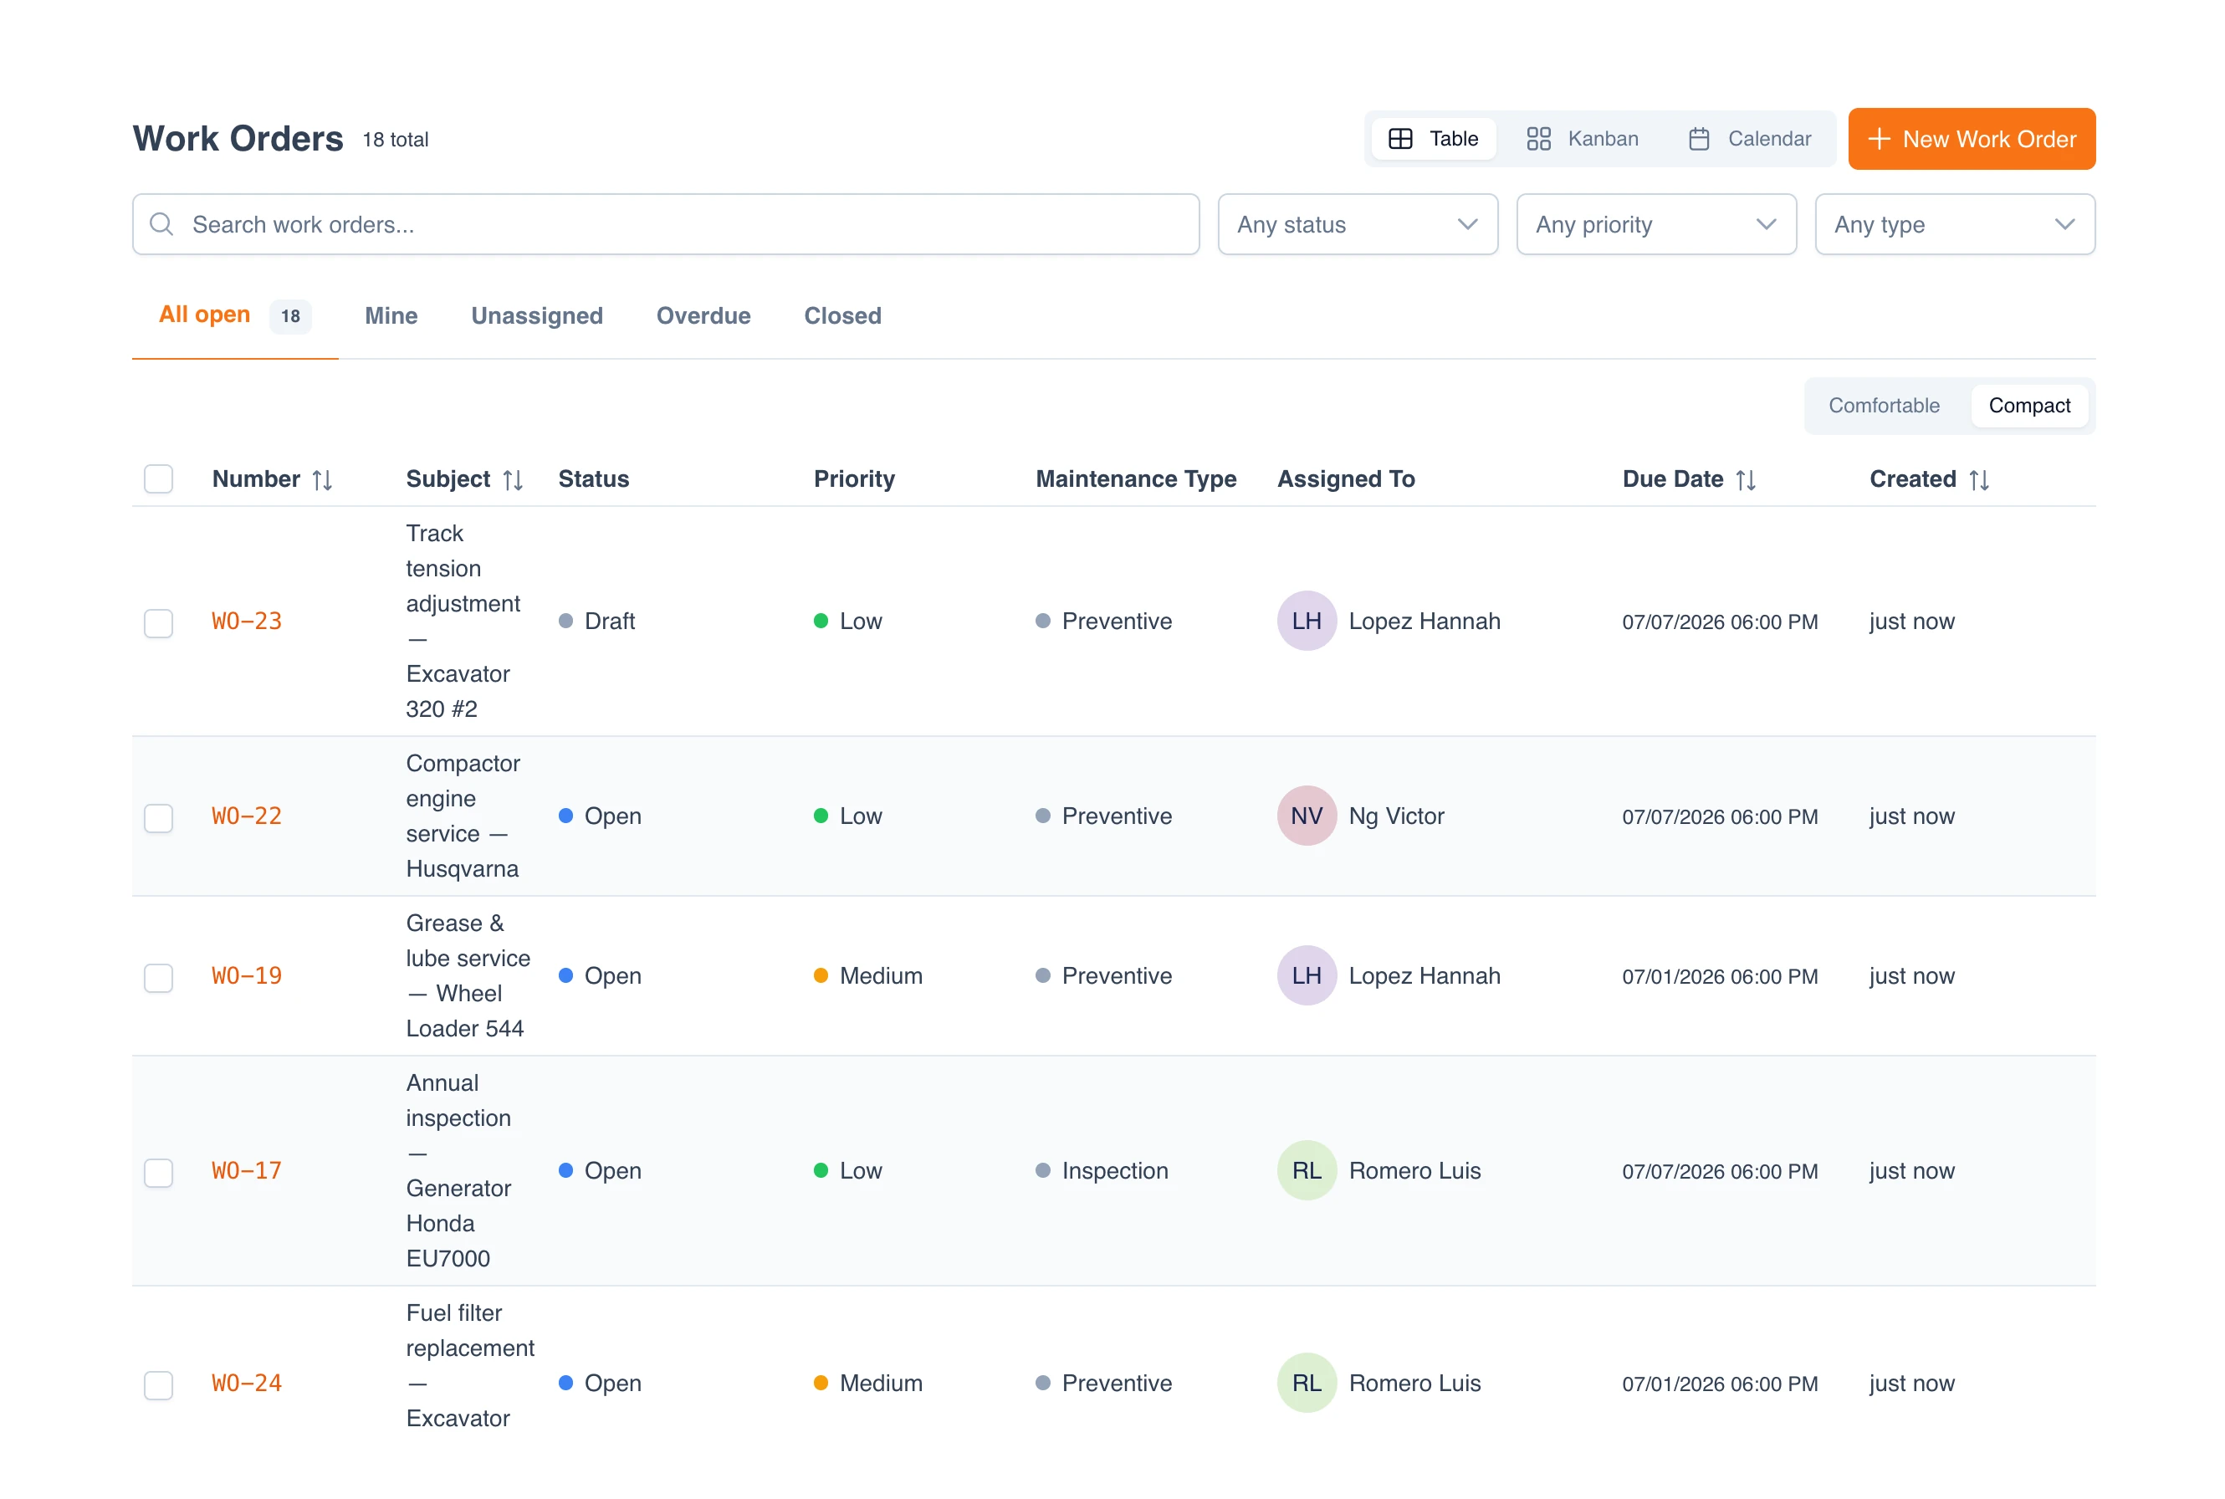Open the Any status dropdown
This screenshot has width=2225, height=1499.
[1358, 225]
